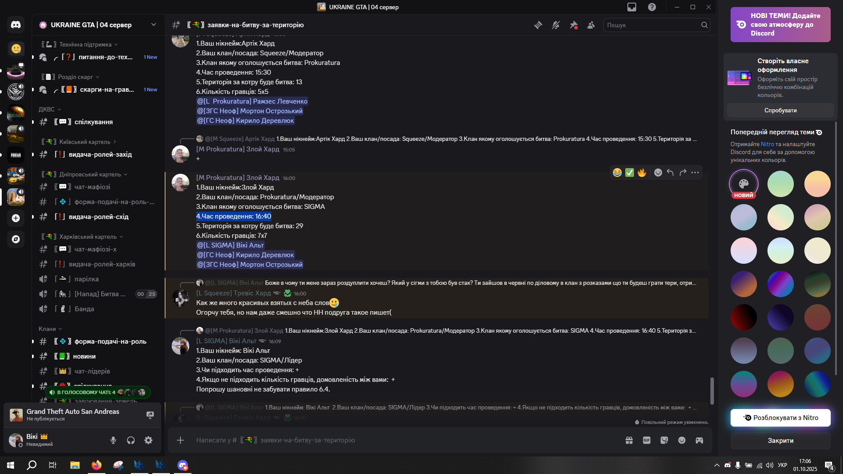Click the Спробувати button

781,110
